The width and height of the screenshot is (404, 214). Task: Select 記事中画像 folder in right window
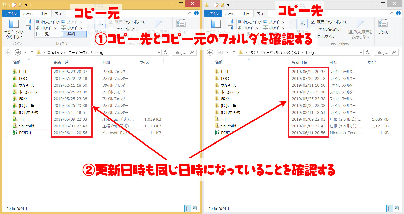point(231,112)
